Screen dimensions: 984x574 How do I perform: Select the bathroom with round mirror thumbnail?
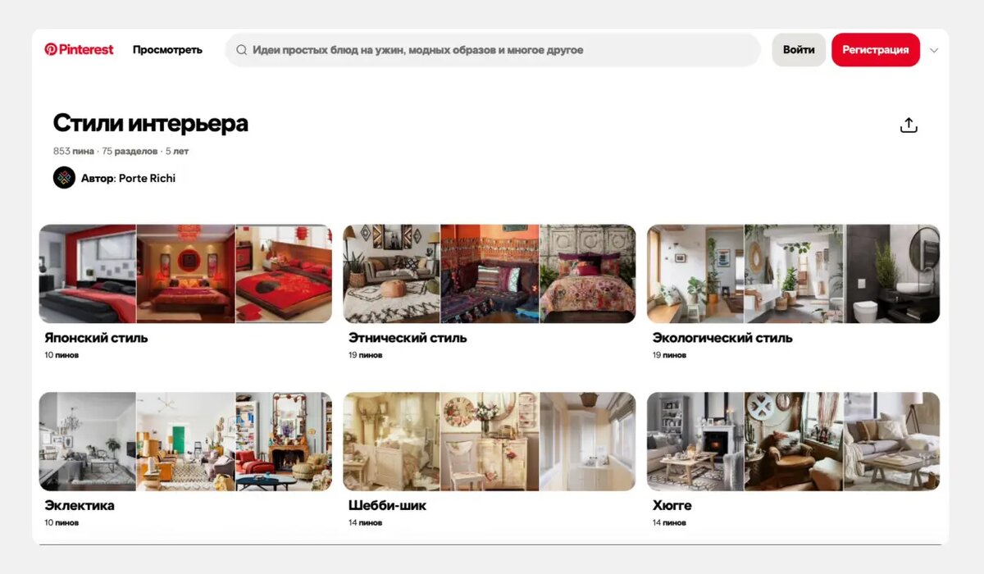(x=893, y=274)
